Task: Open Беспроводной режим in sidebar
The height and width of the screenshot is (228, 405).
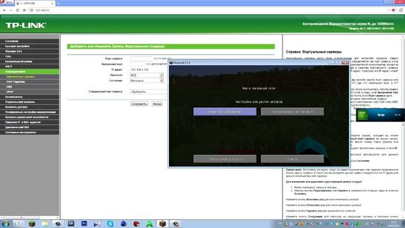Action: (30, 61)
